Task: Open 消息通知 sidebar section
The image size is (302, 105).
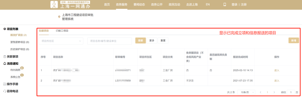Action: point(13,64)
